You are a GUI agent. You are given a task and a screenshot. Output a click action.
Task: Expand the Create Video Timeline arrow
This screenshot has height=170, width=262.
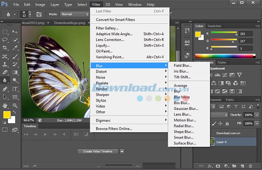(x=122, y=151)
